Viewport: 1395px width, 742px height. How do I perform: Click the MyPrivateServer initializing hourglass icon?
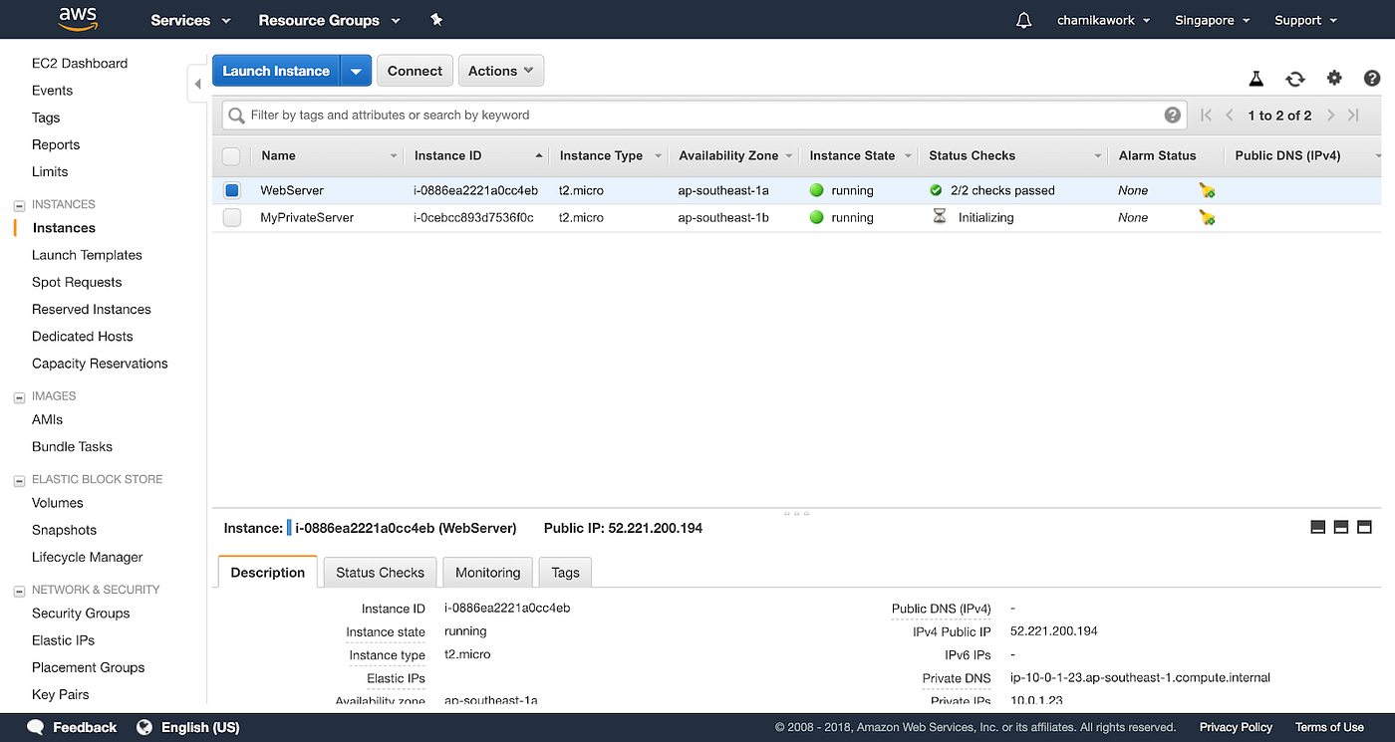pos(939,216)
